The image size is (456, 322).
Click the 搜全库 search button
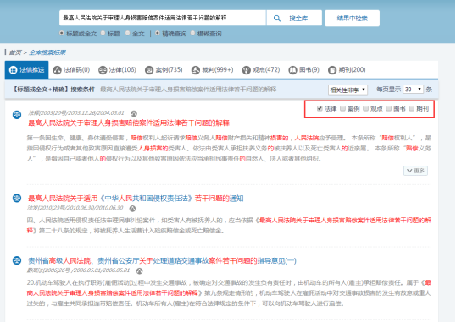[294, 18]
